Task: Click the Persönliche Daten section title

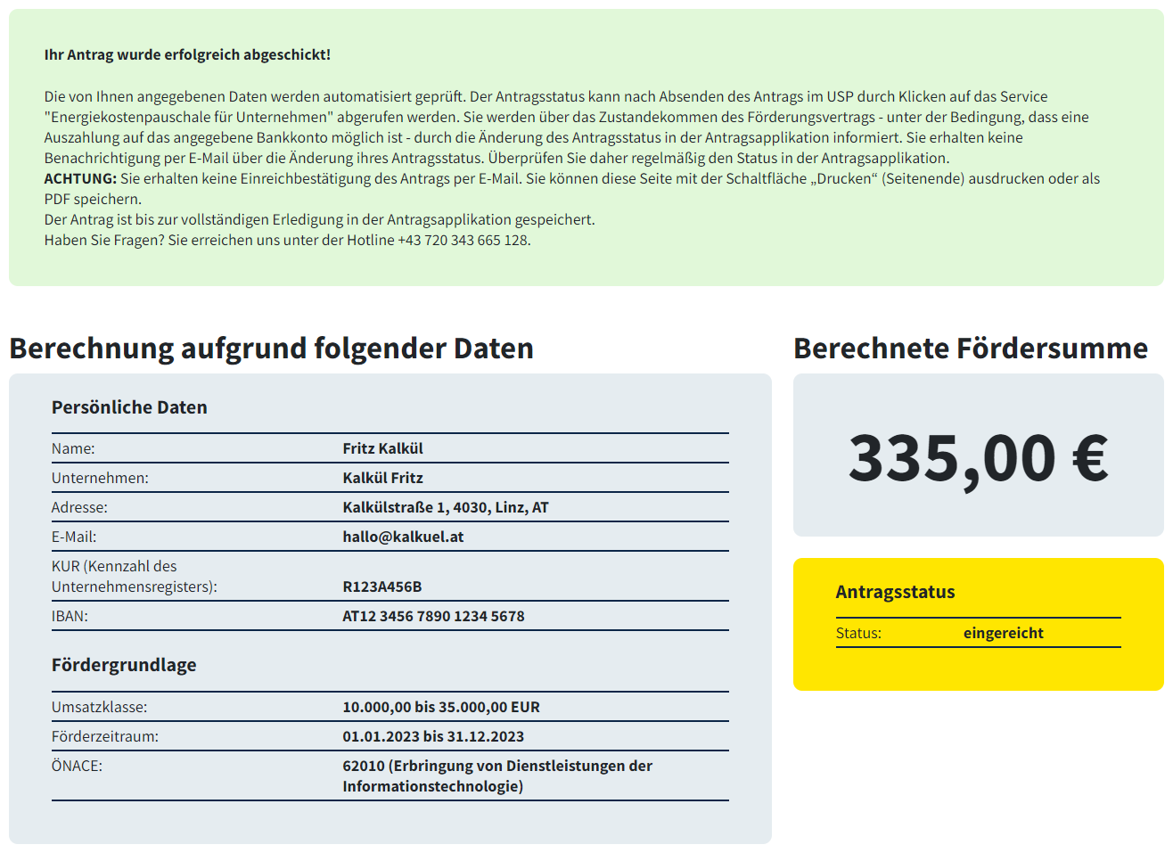Action: (x=129, y=407)
